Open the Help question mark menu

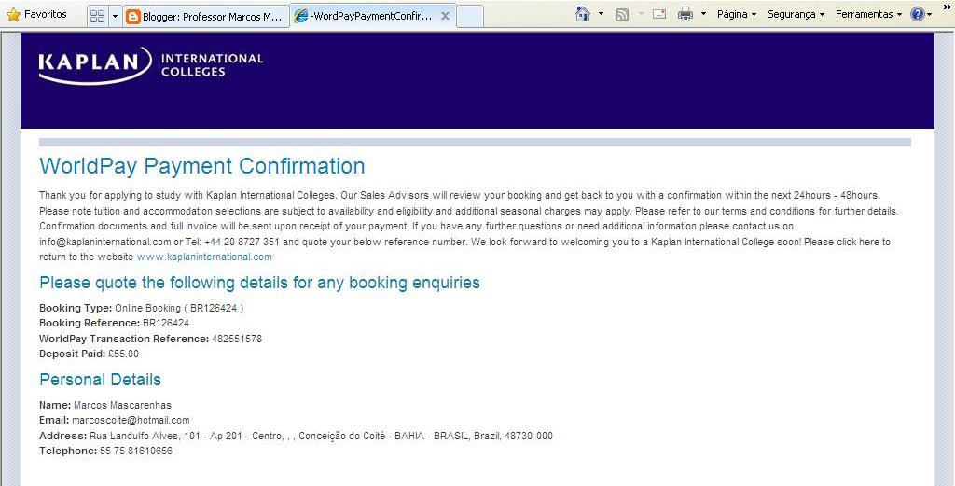tap(920, 14)
